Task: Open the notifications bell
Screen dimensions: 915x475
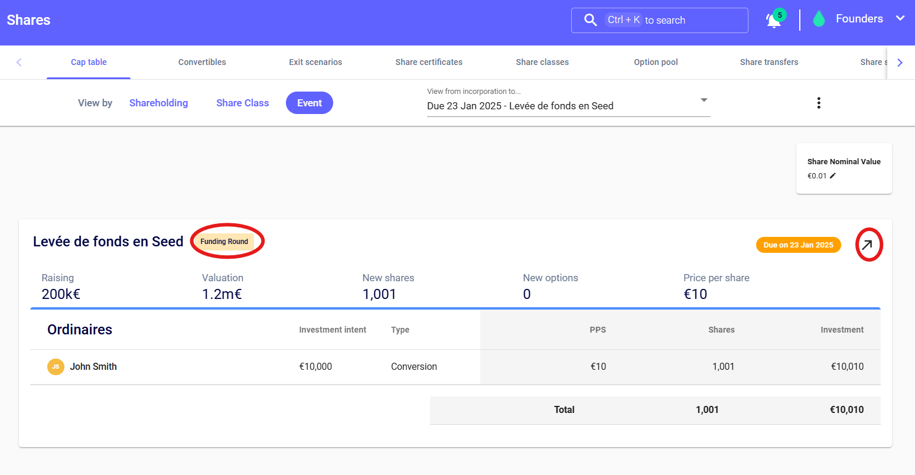Action: 773,21
